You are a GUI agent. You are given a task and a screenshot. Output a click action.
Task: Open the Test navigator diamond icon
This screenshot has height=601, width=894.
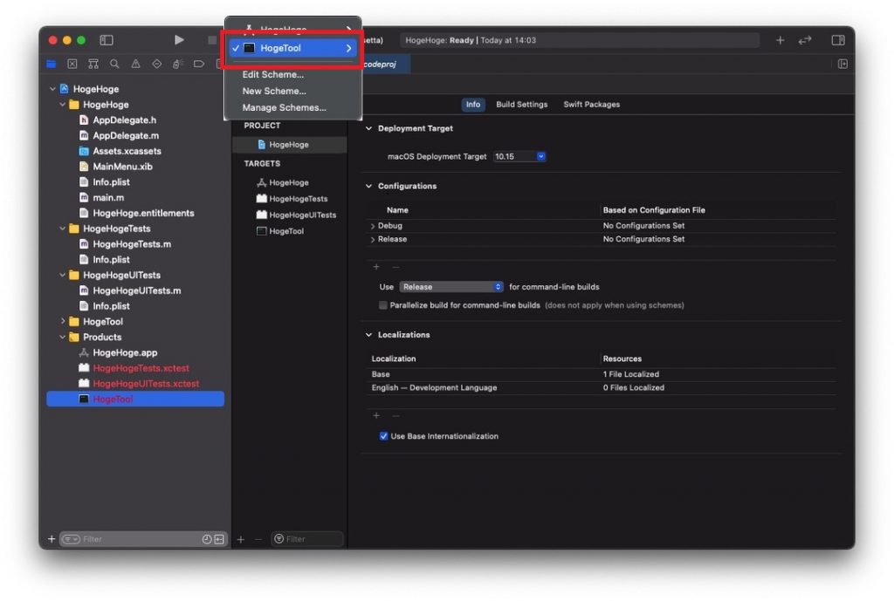pos(157,64)
